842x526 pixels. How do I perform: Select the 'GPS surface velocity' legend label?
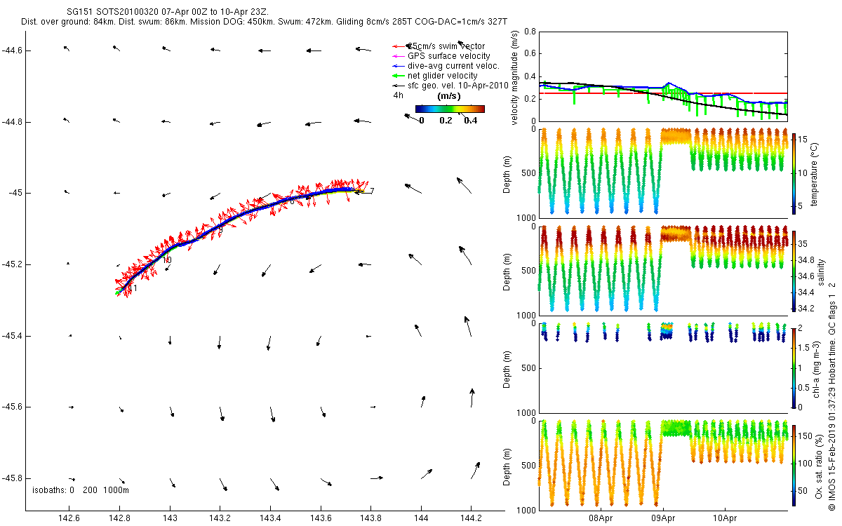pos(449,56)
